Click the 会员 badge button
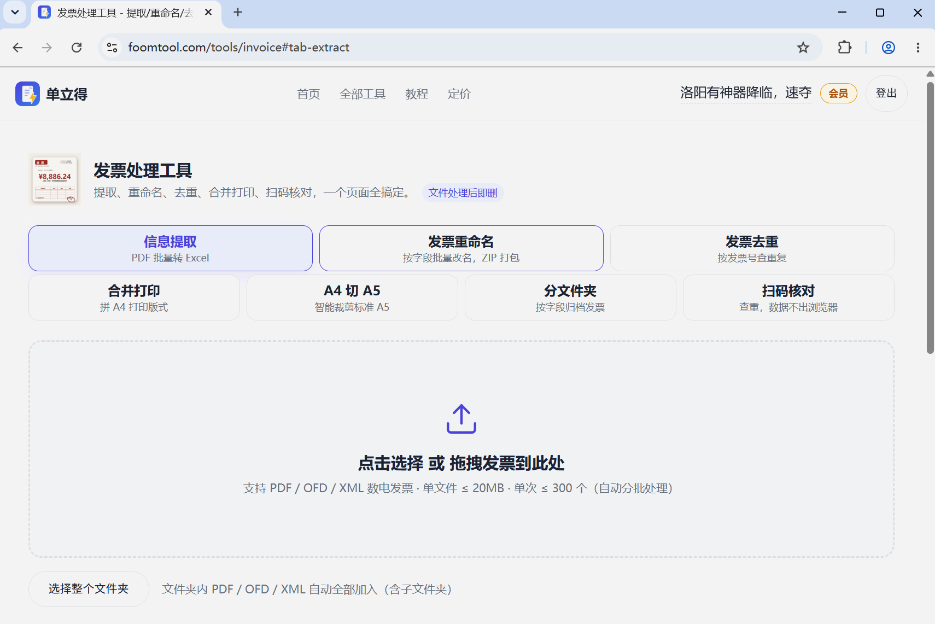Screen dimensions: 935x624 (x=839, y=94)
